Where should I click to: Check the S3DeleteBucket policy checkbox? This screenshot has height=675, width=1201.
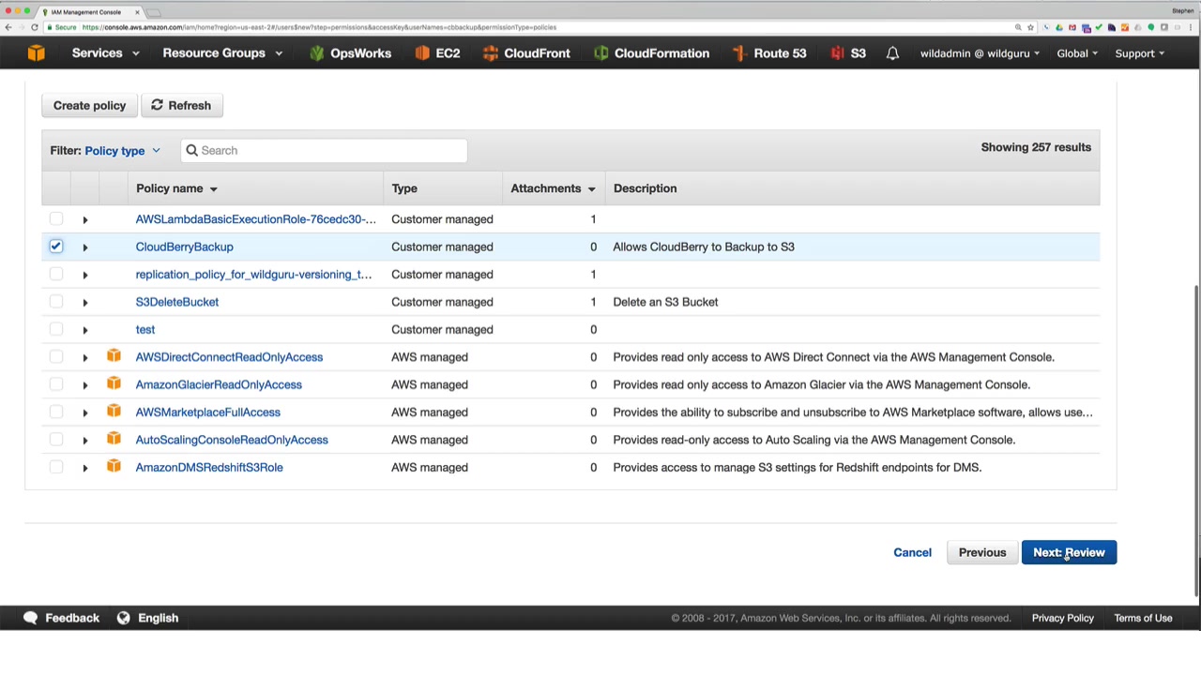tap(56, 302)
